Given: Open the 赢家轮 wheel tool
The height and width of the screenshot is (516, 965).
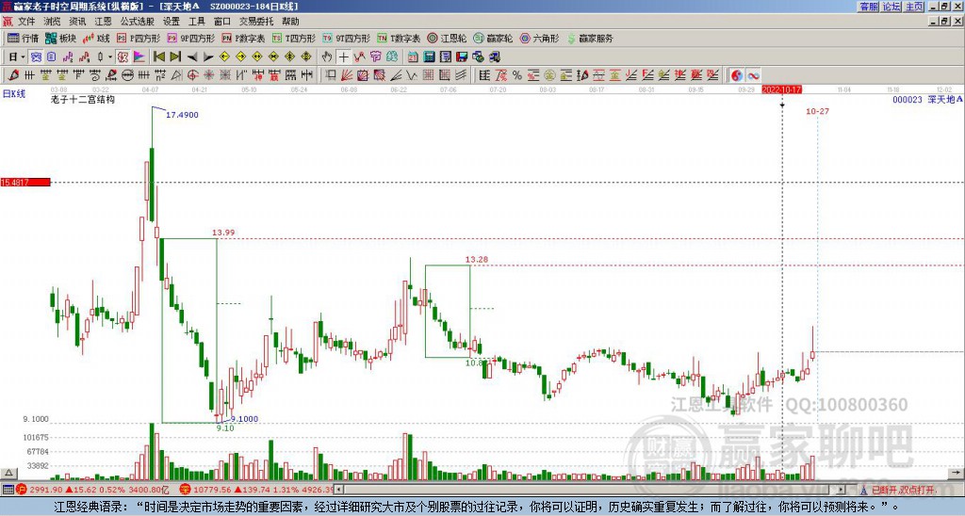Looking at the screenshot, I should pyautogui.click(x=493, y=38).
